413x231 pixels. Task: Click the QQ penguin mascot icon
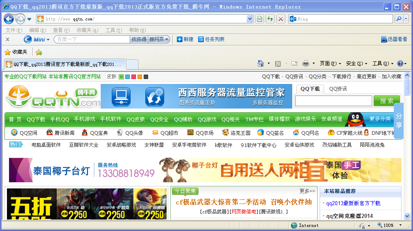[355, 120]
